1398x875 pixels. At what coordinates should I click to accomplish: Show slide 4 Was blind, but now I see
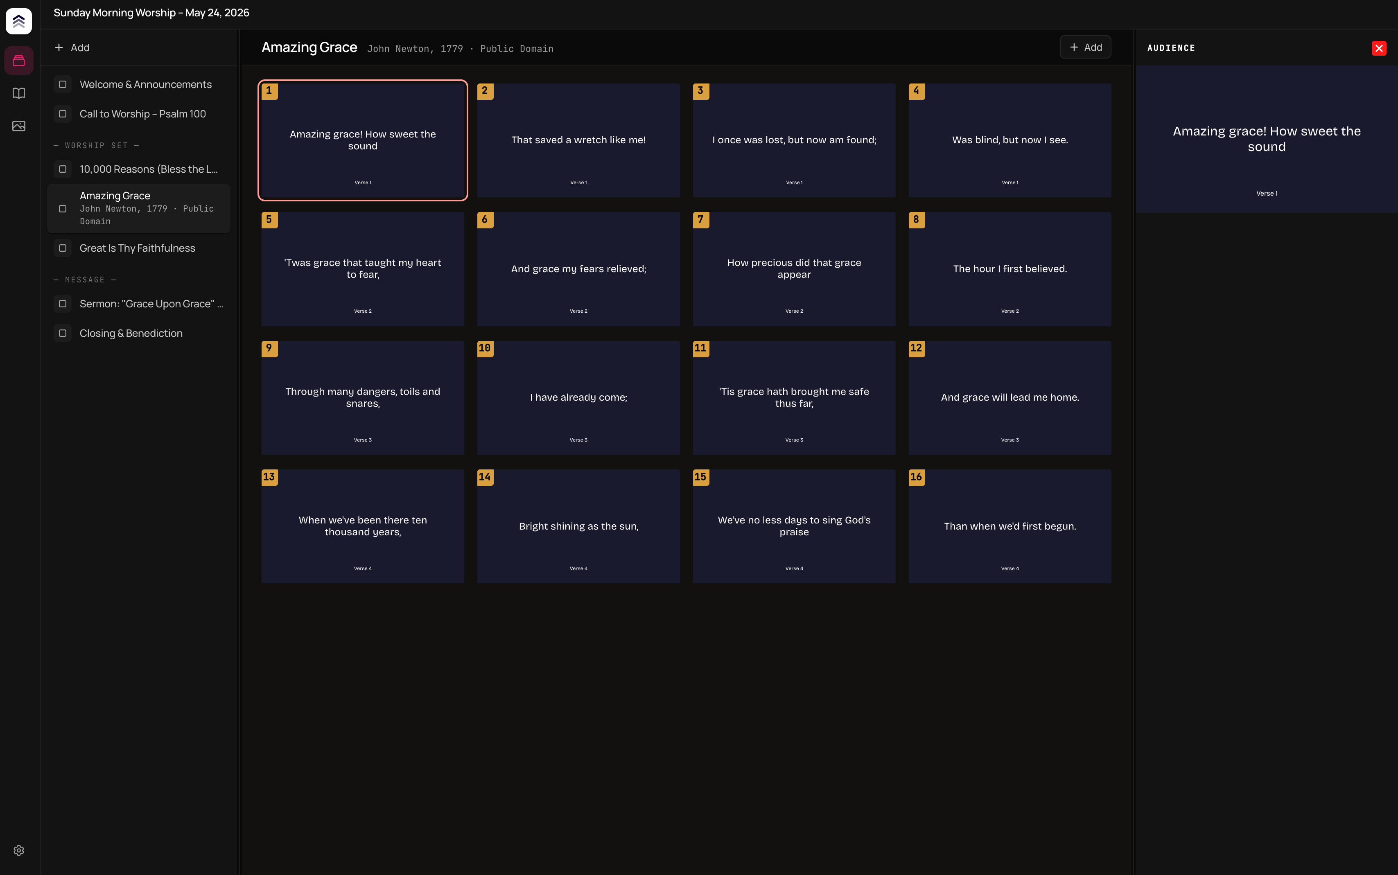1010,140
